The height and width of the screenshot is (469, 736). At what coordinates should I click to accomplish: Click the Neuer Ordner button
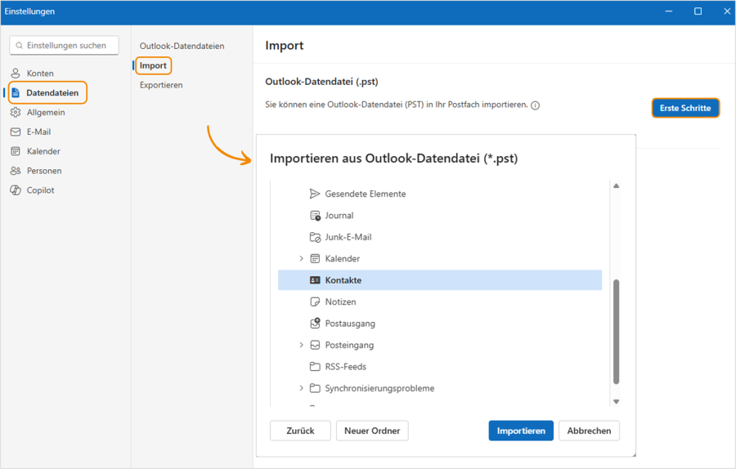click(372, 431)
